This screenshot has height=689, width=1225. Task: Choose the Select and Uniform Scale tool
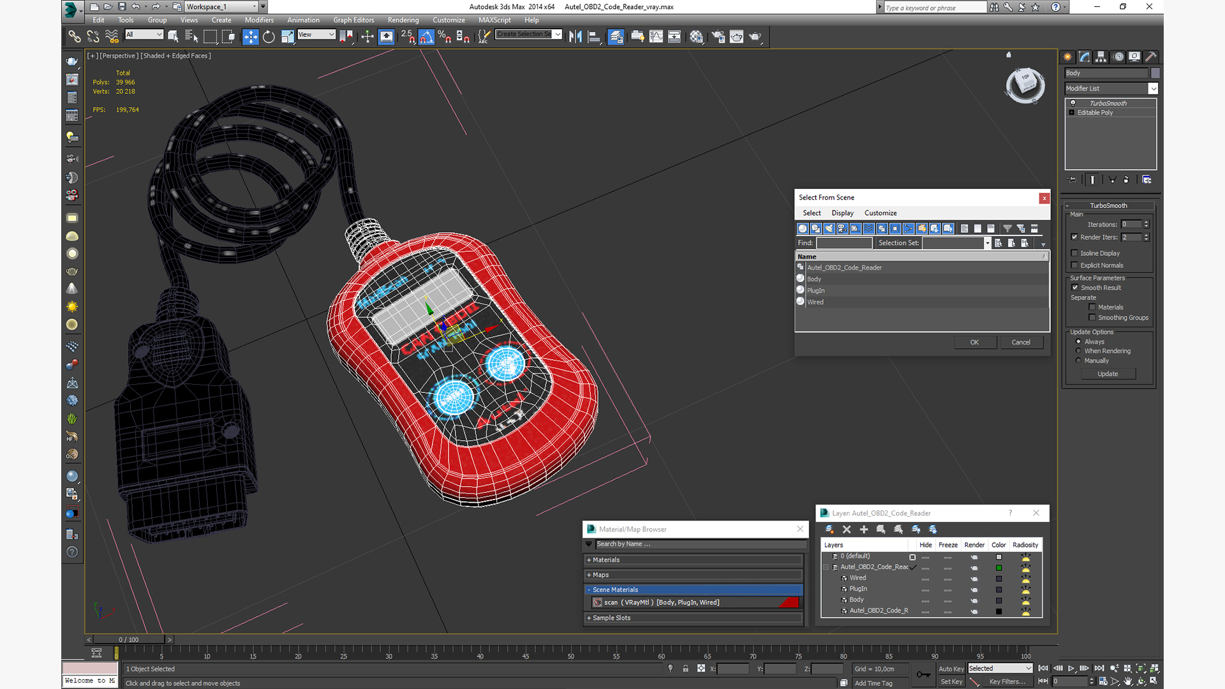[287, 36]
